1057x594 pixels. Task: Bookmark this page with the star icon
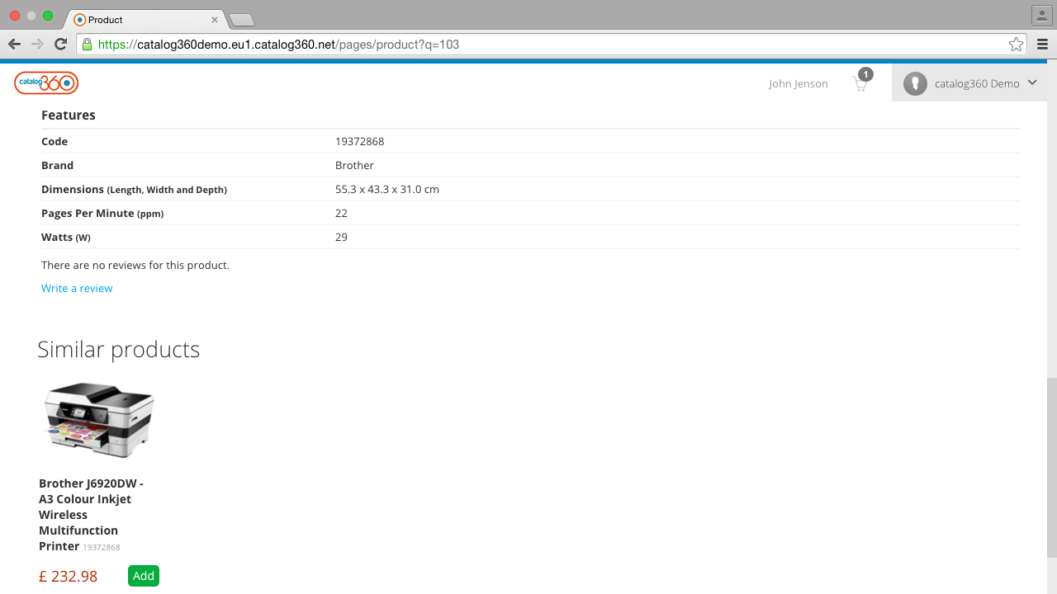(1016, 45)
